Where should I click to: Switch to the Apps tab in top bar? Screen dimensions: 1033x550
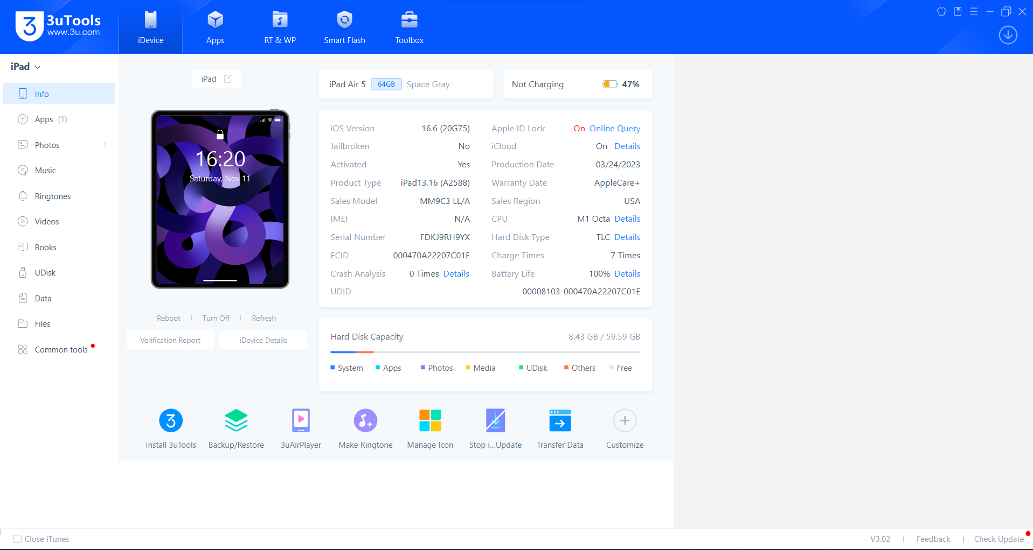coord(216,27)
